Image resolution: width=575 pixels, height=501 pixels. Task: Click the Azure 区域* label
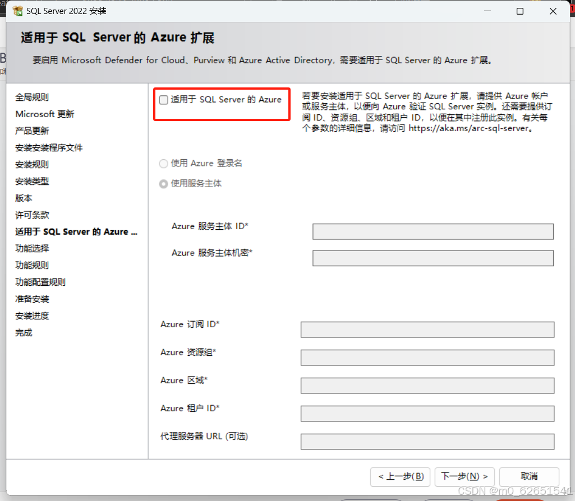click(x=184, y=380)
